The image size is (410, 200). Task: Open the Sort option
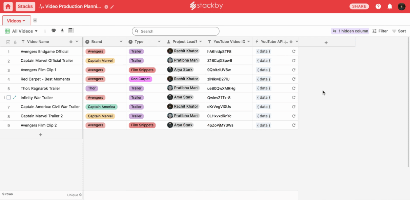tap(399, 31)
